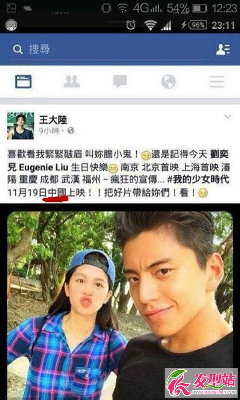Open the #我的少女時代 hashtag
The image size is (240, 400).
(198, 179)
